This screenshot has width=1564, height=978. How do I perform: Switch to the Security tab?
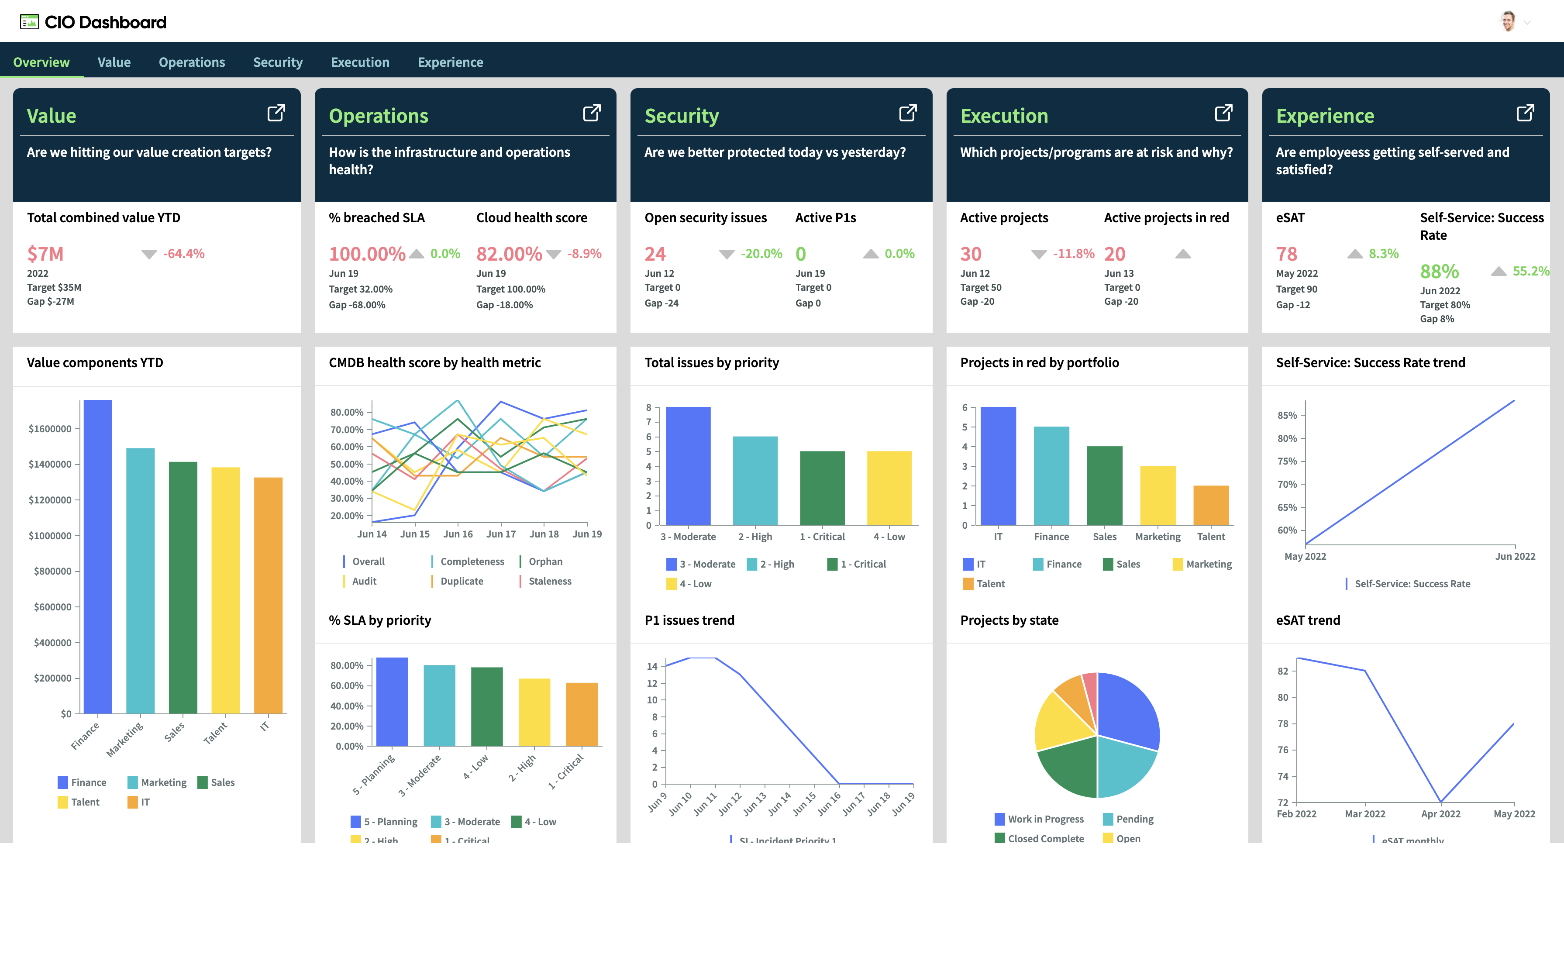pyautogui.click(x=278, y=62)
